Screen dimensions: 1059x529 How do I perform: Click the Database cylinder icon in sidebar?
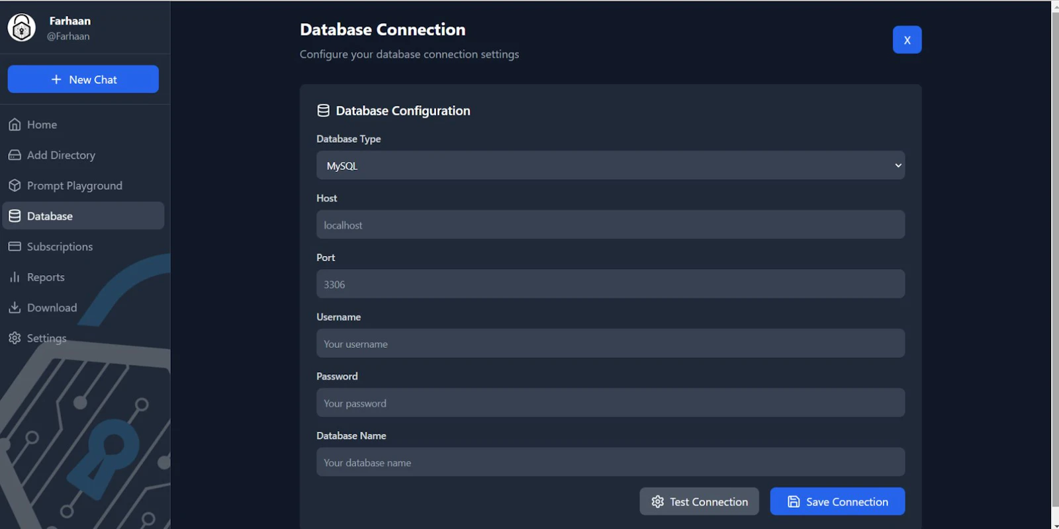(15, 216)
